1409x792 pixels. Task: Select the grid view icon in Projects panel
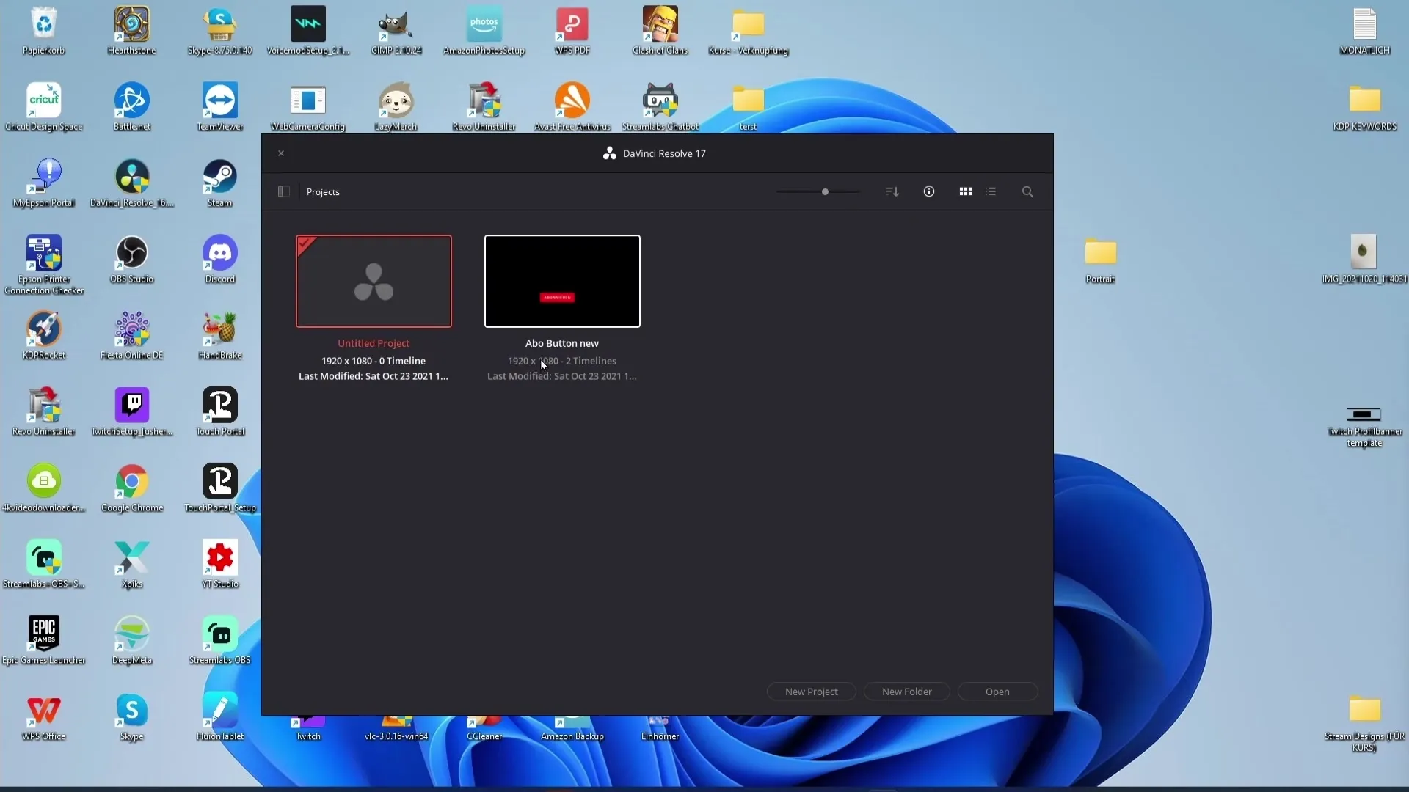point(966,191)
